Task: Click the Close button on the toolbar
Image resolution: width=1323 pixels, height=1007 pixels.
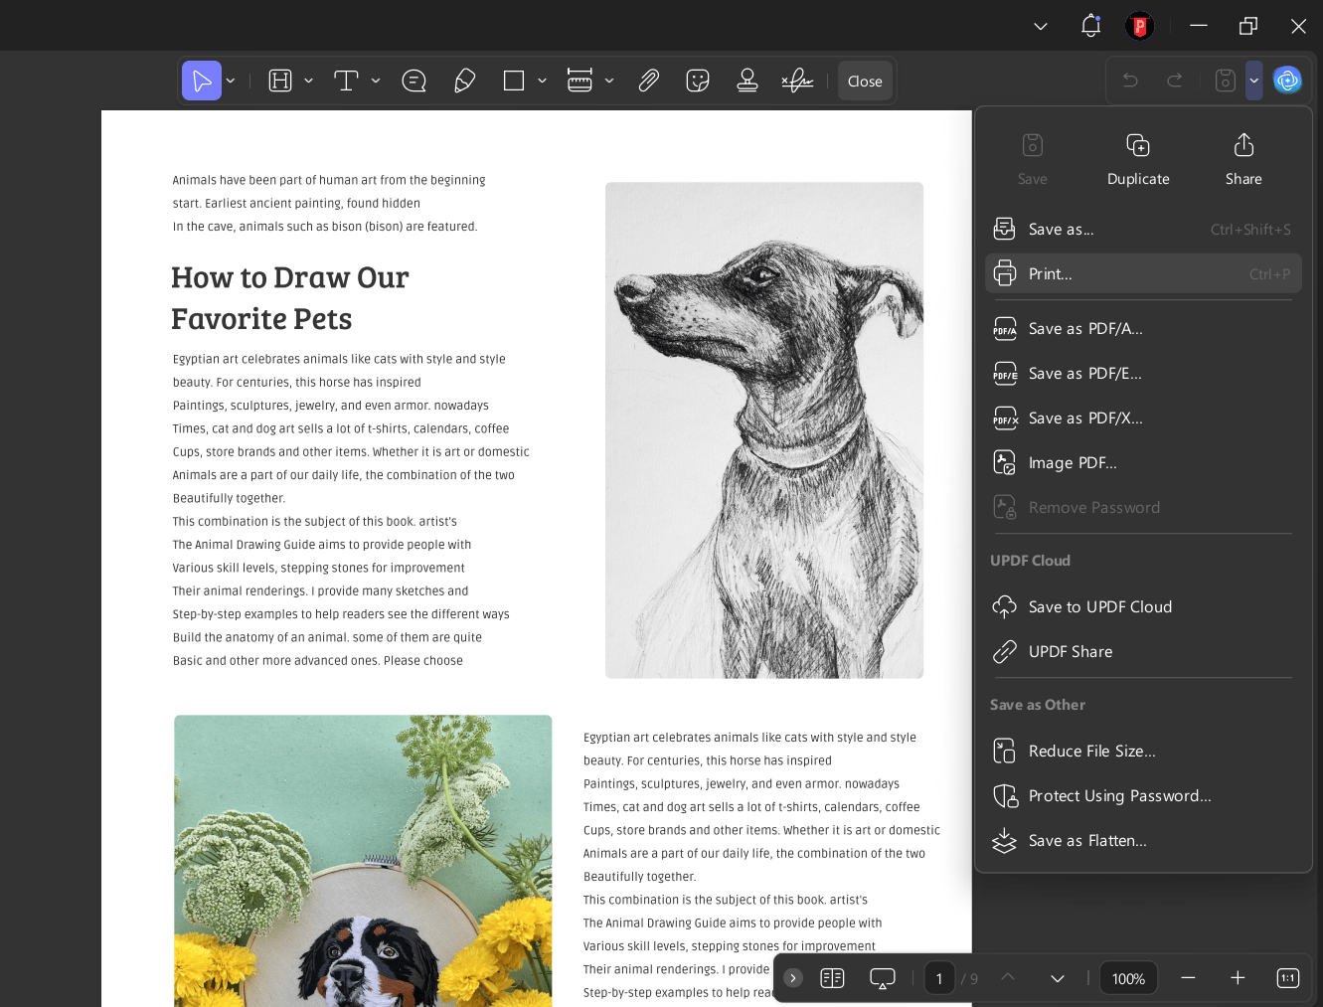Action: (x=864, y=81)
